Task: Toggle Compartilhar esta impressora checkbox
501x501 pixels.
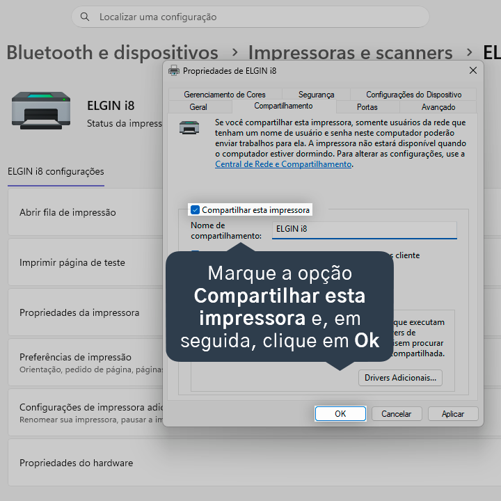Action: click(195, 210)
